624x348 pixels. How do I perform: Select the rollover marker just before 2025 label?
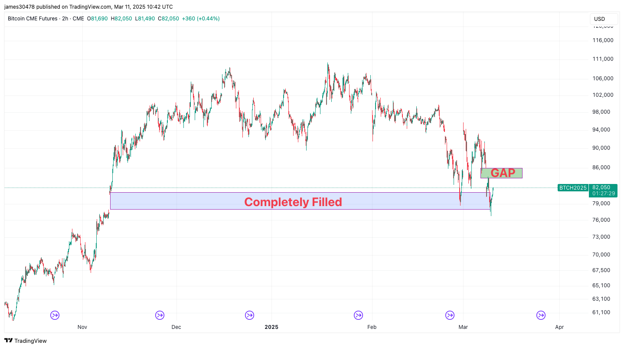[249, 315]
